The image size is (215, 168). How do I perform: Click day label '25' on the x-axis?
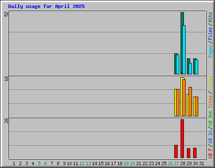[164, 163]
